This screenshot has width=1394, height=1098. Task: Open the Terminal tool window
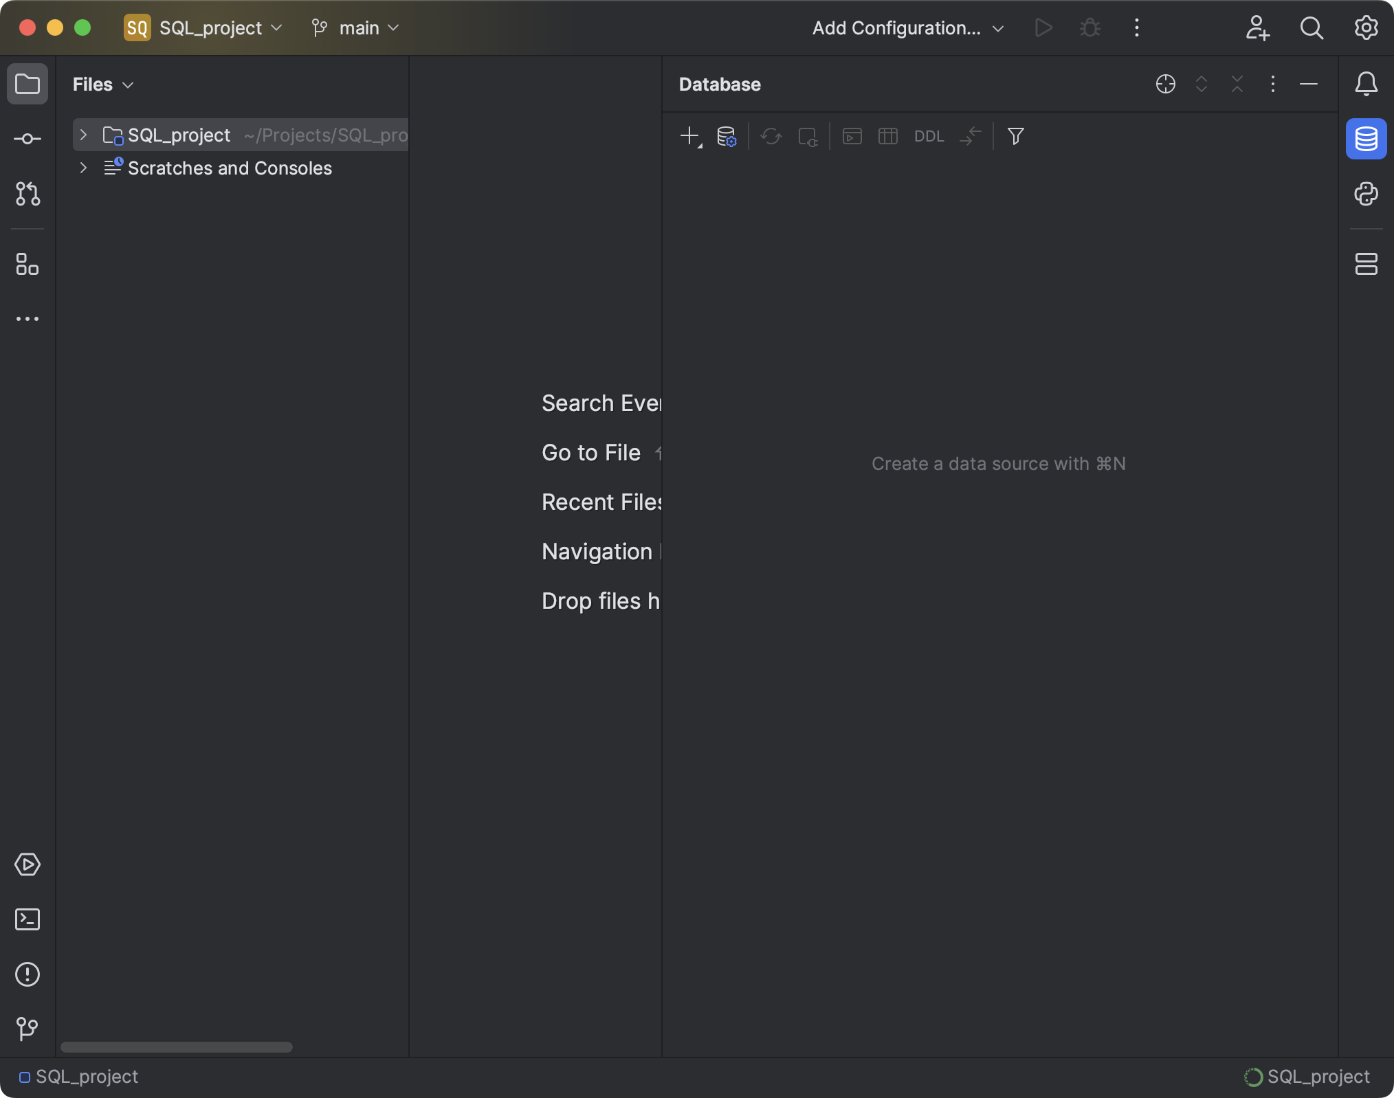(27, 920)
